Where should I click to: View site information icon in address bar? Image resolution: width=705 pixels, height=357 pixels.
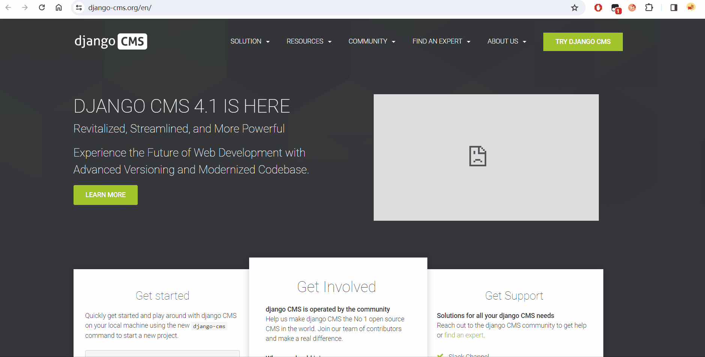pyautogui.click(x=79, y=8)
